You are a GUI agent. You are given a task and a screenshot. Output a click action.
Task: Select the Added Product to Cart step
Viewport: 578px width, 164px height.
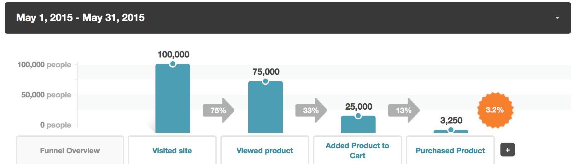tap(358, 150)
